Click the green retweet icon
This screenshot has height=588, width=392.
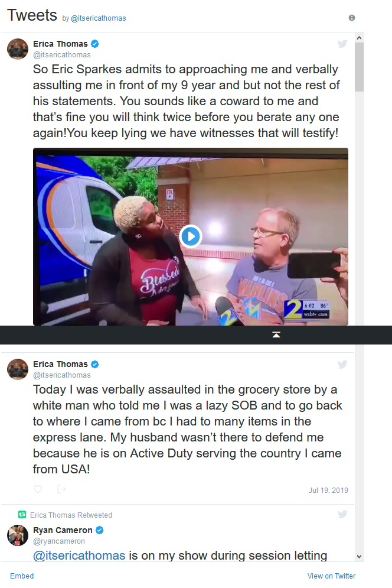pos(22,515)
